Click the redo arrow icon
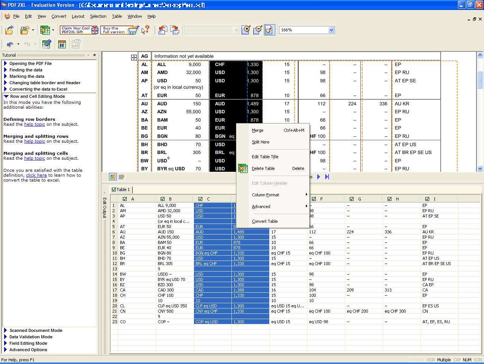This screenshot has width=484, height=364. pyautogui.click(x=27, y=44)
